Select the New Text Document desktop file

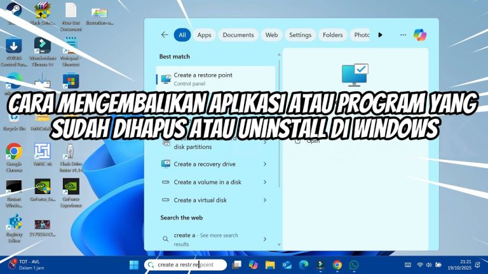point(71,16)
